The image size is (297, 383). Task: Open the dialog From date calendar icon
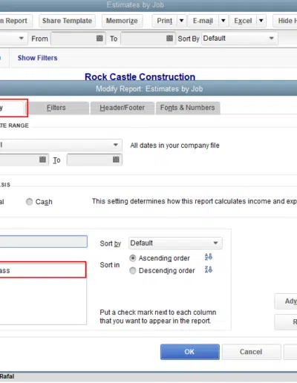click(42, 160)
